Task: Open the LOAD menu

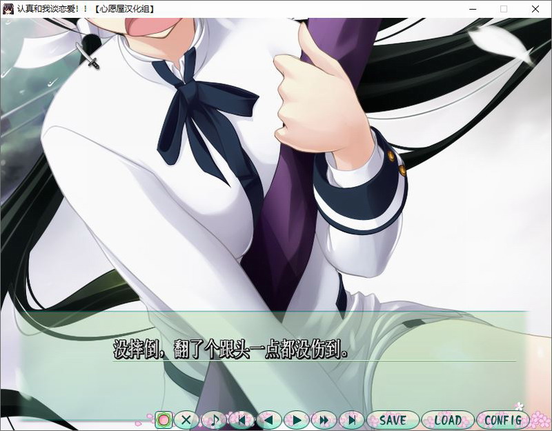Action: [447, 419]
